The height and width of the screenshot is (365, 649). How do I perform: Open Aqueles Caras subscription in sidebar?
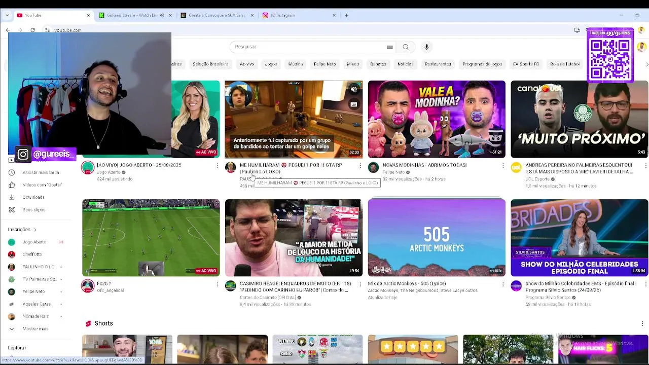[37, 304]
